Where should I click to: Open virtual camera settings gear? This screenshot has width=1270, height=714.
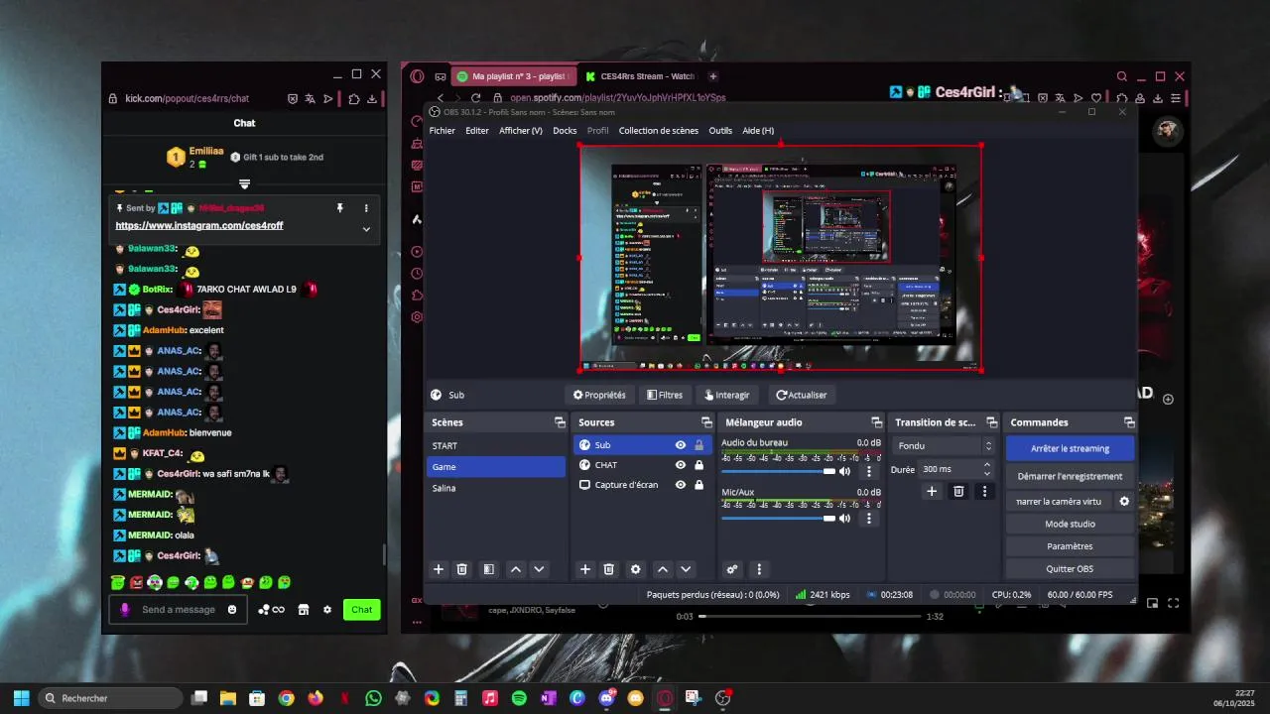click(x=1124, y=502)
